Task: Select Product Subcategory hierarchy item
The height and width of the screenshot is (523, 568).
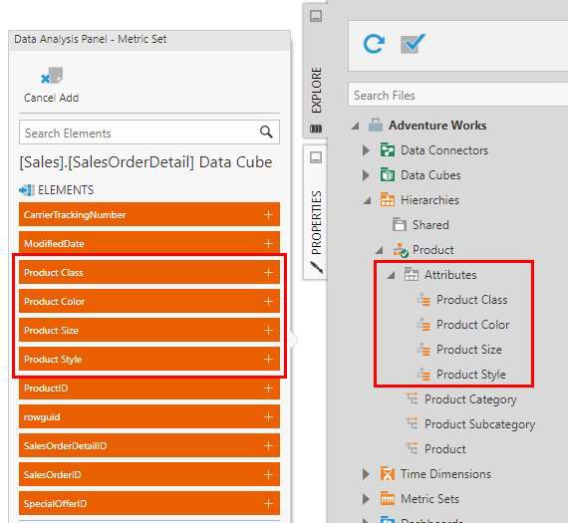Action: click(x=479, y=424)
